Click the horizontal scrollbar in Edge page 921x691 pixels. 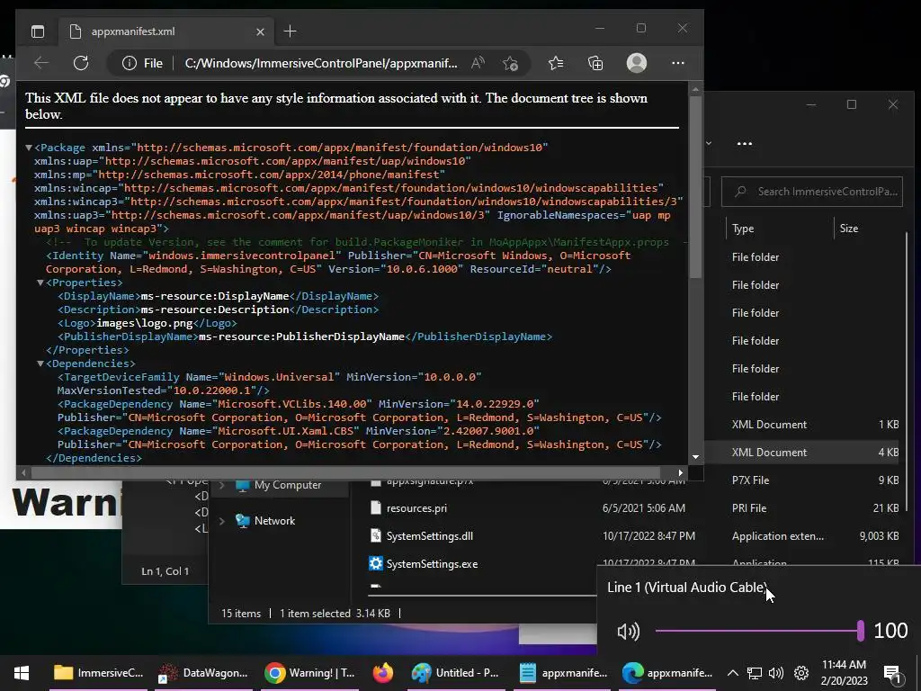[346, 472]
